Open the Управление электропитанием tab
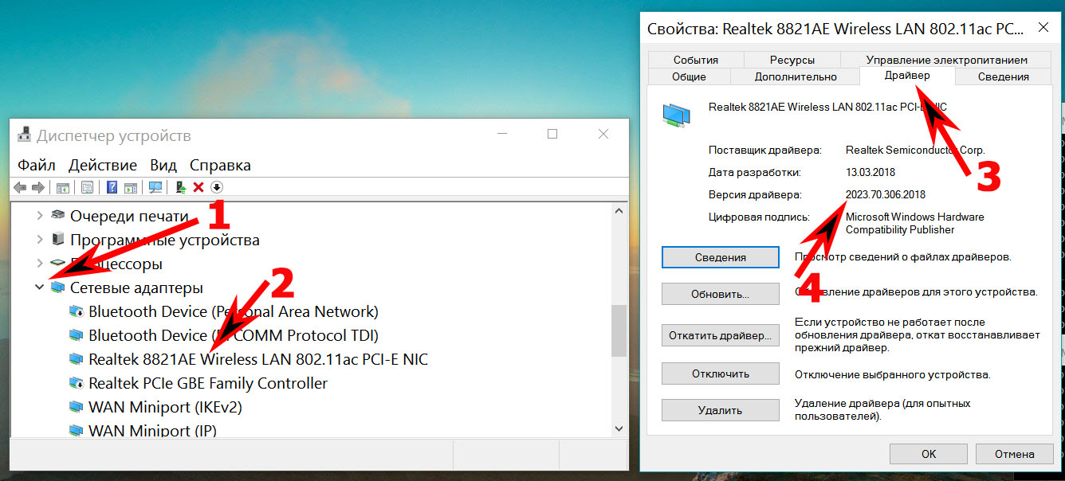The height and width of the screenshot is (481, 1065). pos(947,60)
